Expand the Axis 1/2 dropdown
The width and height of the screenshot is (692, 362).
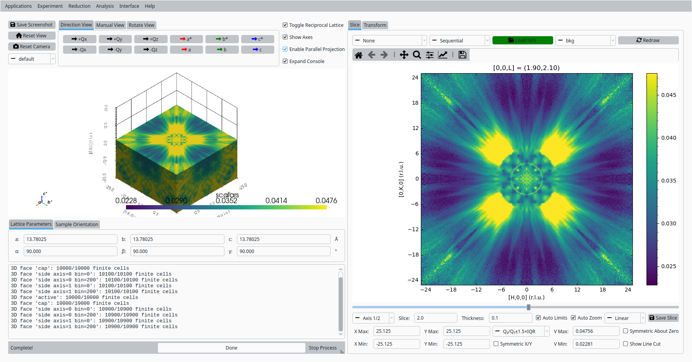(373, 318)
